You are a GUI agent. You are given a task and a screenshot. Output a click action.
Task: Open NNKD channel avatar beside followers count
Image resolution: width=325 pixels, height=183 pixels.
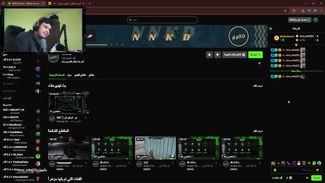pos(53,57)
